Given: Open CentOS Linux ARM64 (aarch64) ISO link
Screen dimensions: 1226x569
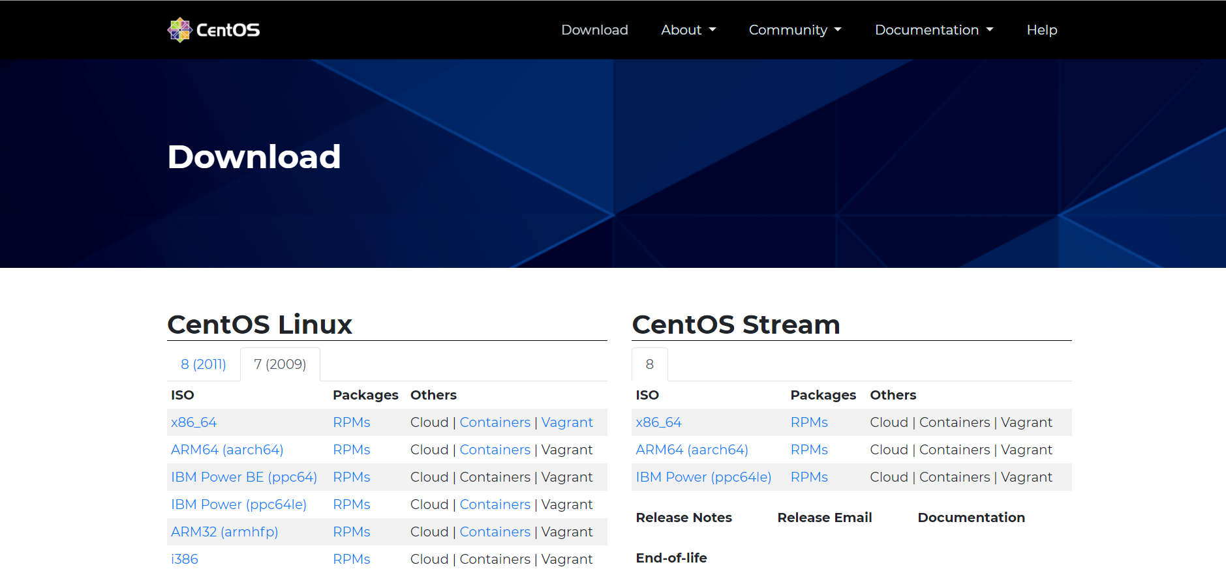Looking at the screenshot, I should [227, 450].
